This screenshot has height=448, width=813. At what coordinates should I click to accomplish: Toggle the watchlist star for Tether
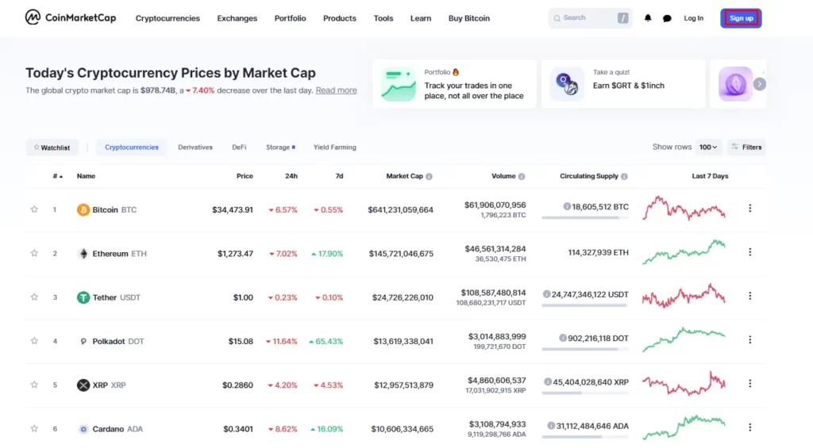(34, 297)
